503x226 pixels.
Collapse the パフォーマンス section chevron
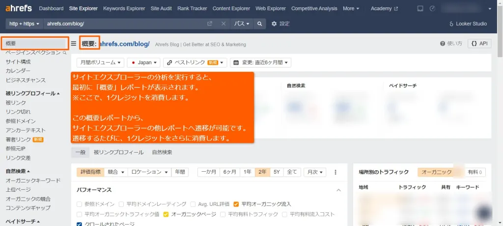click(338, 190)
